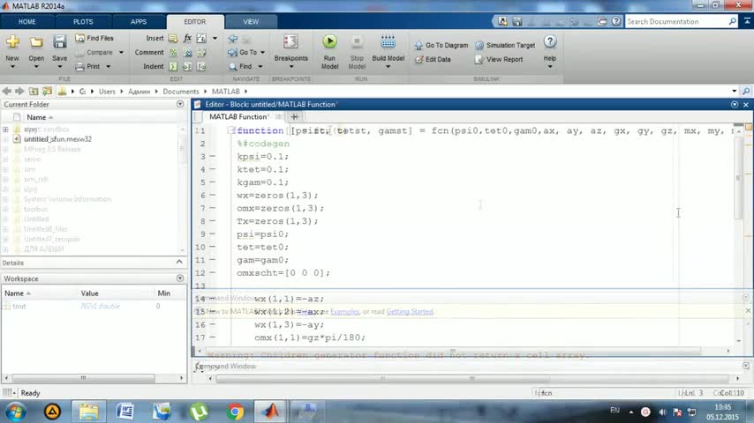Switch to the HOME tab
The height and width of the screenshot is (423, 754).
pos(26,22)
